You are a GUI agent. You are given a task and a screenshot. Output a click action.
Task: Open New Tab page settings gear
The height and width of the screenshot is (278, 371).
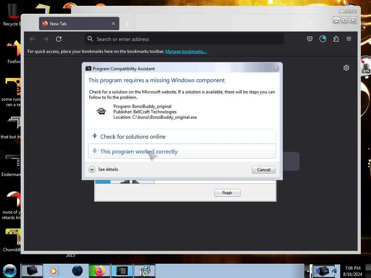point(346,68)
